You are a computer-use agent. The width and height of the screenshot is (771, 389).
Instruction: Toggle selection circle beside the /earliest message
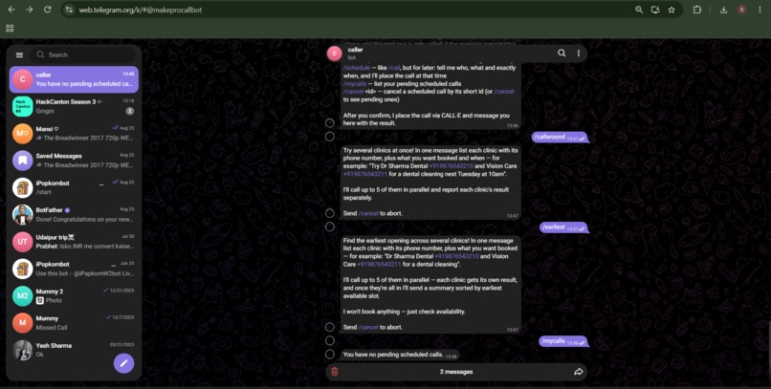pos(330,227)
